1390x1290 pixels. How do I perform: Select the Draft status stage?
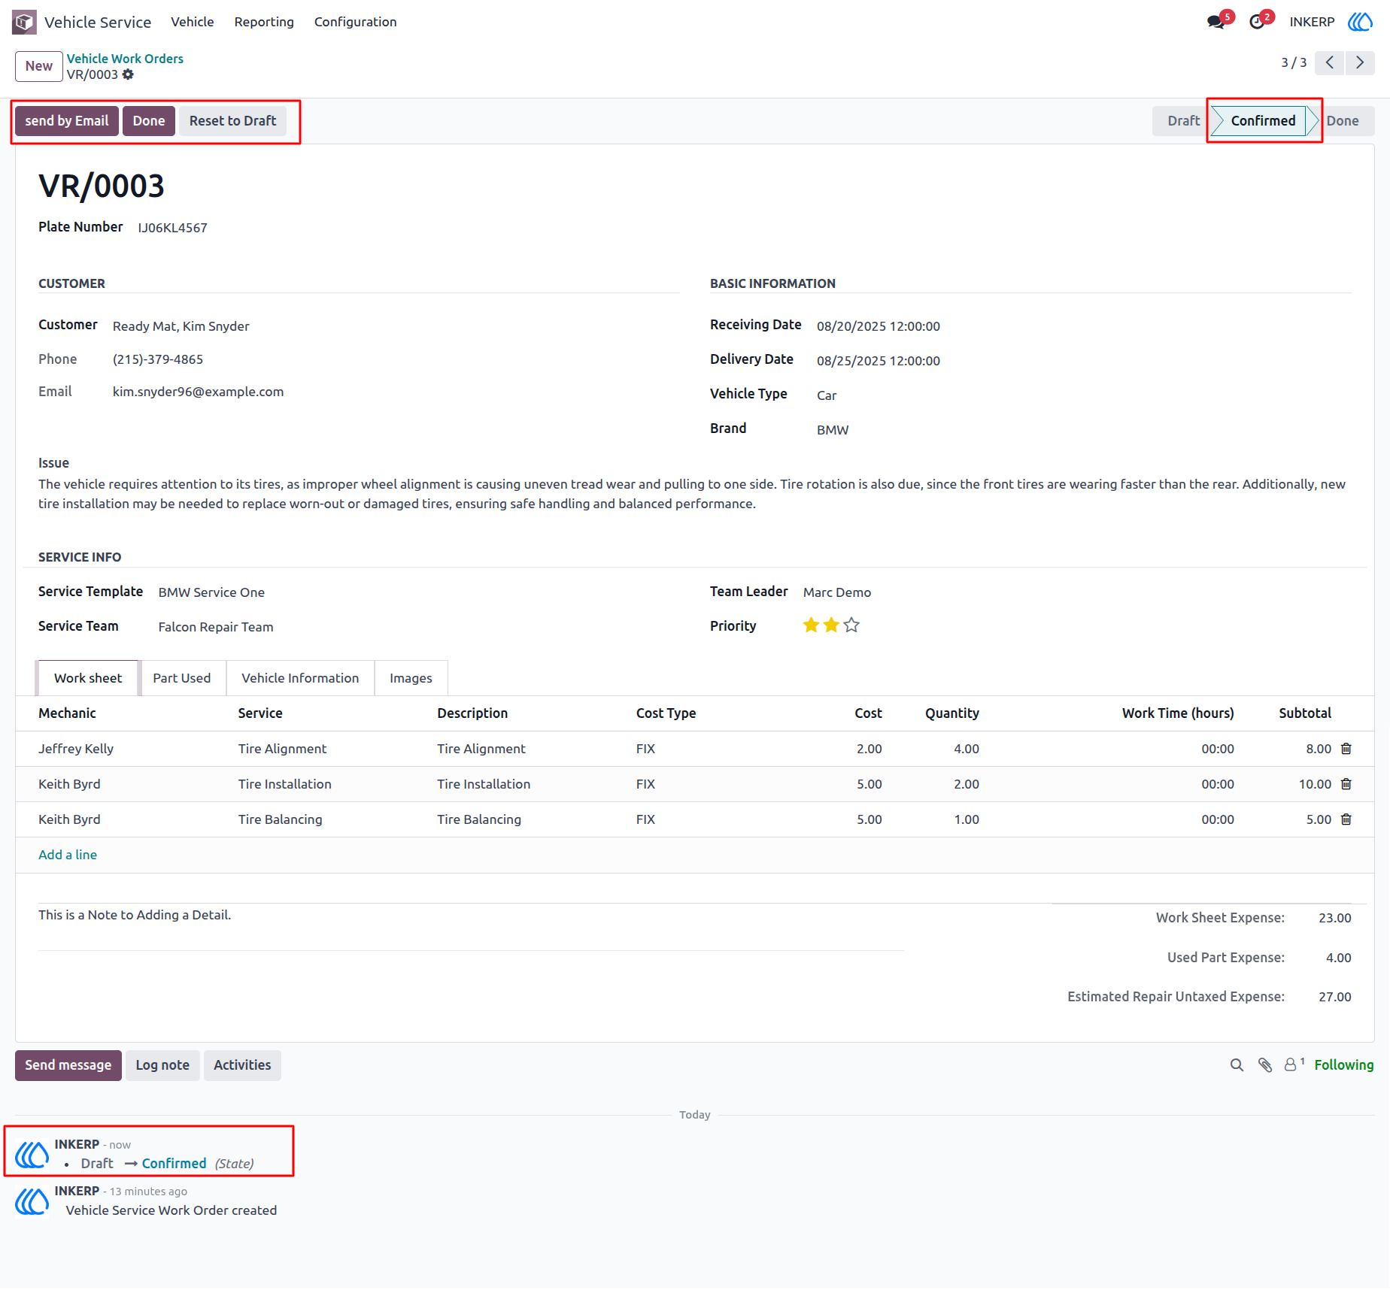[x=1182, y=121]
